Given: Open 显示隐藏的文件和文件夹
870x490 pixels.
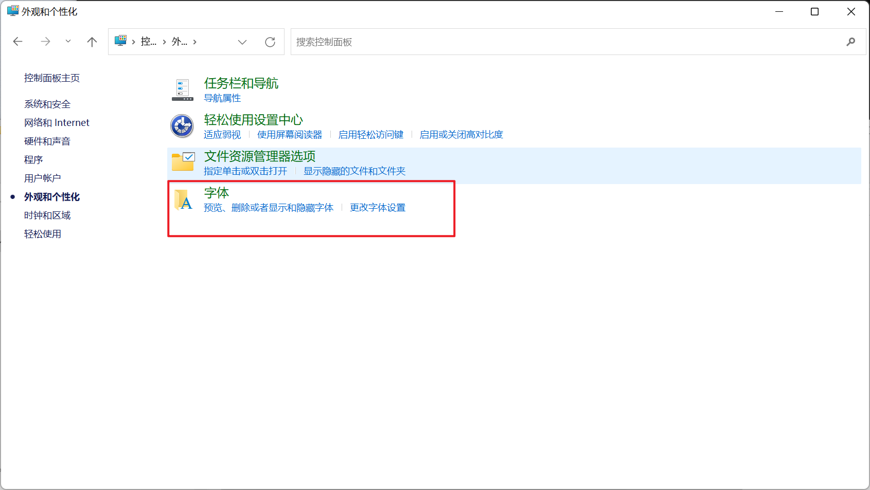Looking at the screenshot, I should [x=354, y=171].
